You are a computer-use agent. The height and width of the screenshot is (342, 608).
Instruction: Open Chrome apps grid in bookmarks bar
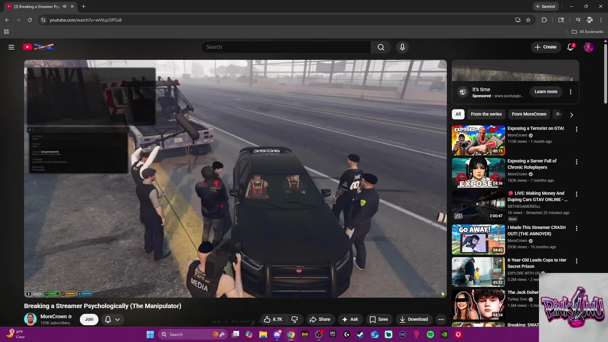pyautogui.click(x=6, y=32)
